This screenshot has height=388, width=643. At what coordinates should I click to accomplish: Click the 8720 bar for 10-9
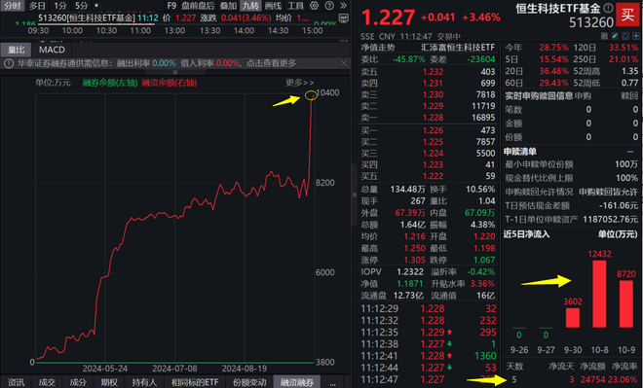pyautogui.click(x=626, y=303)
